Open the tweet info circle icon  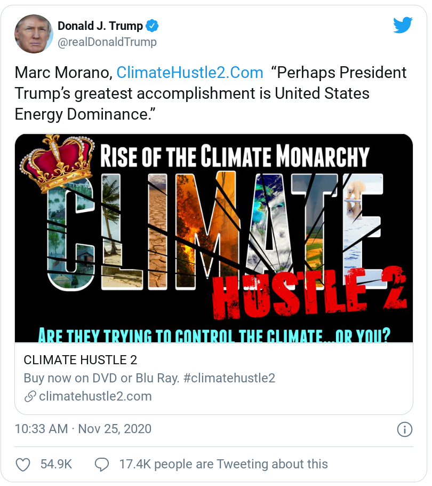[x=404, y=429]
